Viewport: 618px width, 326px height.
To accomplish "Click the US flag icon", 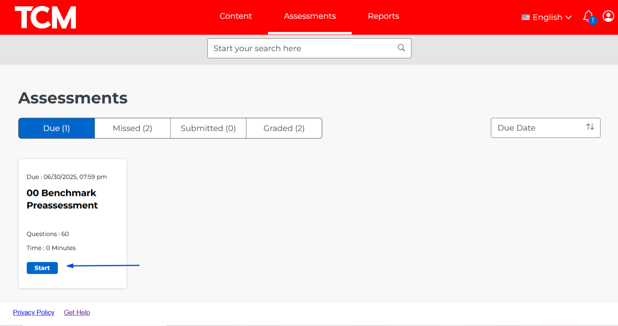I will pyautogui.click(x=525, y=17).
